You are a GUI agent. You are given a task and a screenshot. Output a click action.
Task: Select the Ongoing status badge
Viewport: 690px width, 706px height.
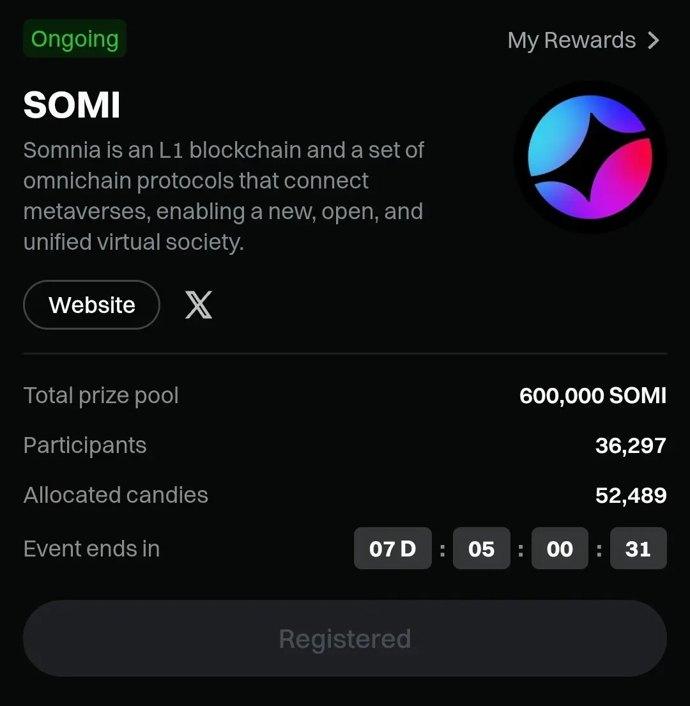pyautogui.click(x=75, y=38)
